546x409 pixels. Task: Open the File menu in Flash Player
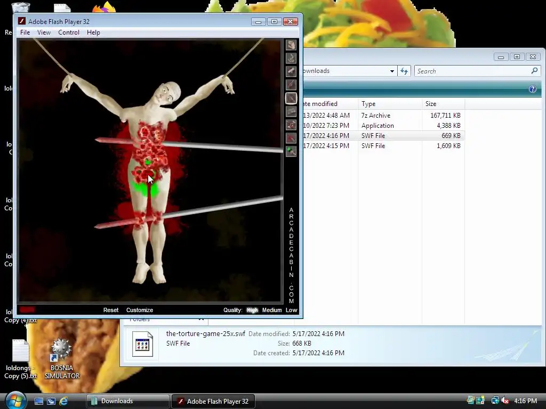25,32
